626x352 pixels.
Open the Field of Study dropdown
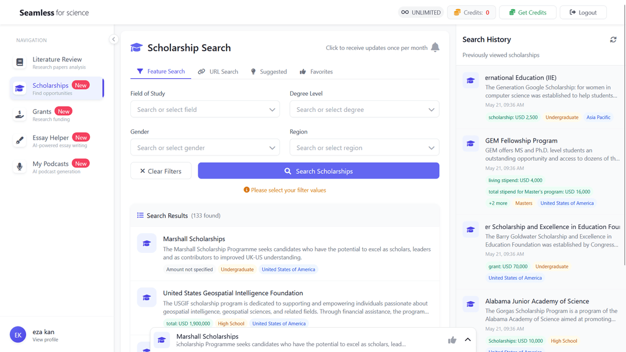click(x=205, y=110)
